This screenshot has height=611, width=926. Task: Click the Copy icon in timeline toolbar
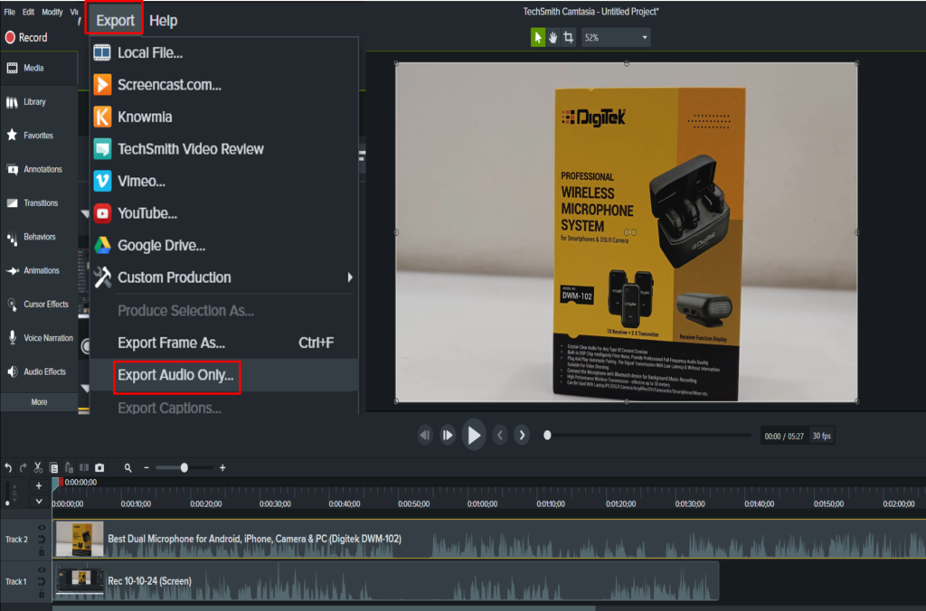click(53, 467)
